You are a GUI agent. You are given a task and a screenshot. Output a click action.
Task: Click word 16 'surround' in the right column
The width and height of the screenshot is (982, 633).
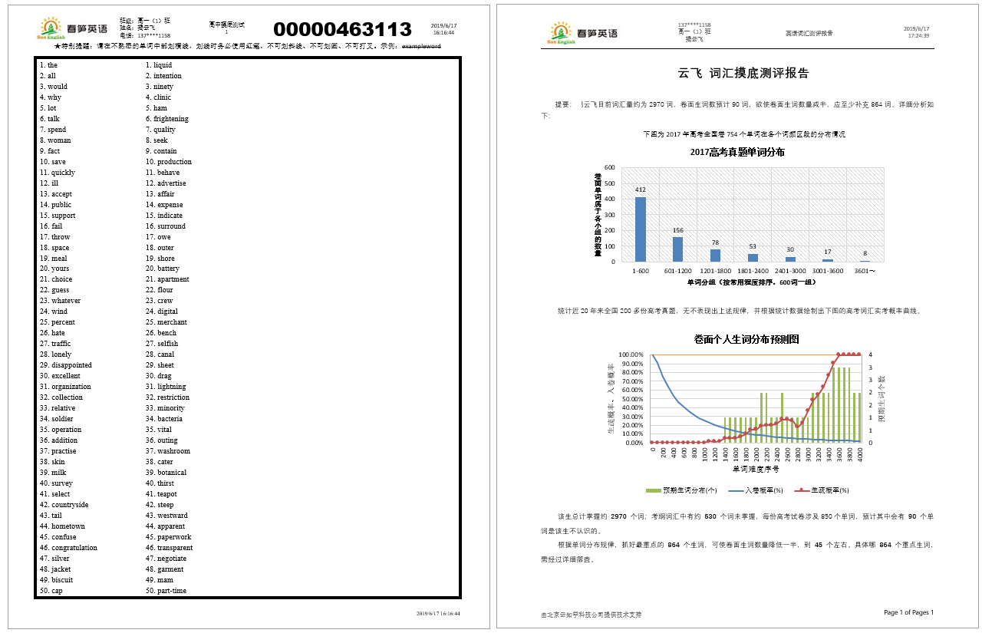[166, 226]
